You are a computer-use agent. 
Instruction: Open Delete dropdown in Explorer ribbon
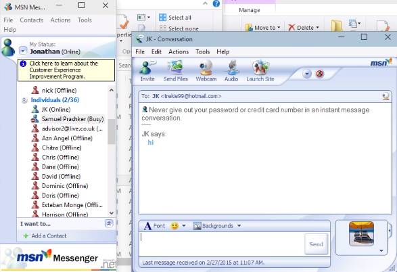304,27
